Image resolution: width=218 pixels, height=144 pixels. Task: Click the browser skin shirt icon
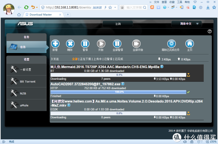pos(195,2)
